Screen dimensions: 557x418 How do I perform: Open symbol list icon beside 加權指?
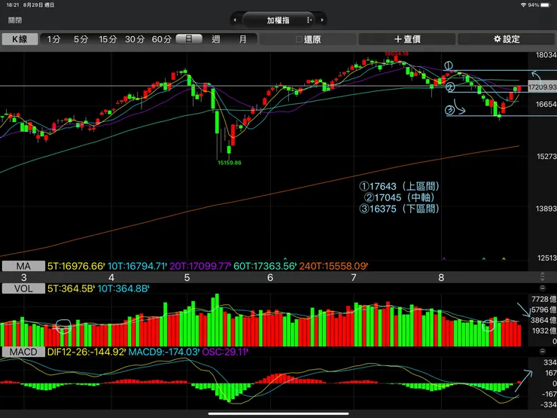pos(309,20)
